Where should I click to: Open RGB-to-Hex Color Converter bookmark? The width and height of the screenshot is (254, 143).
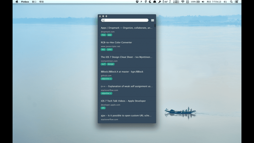coord(116,42)
